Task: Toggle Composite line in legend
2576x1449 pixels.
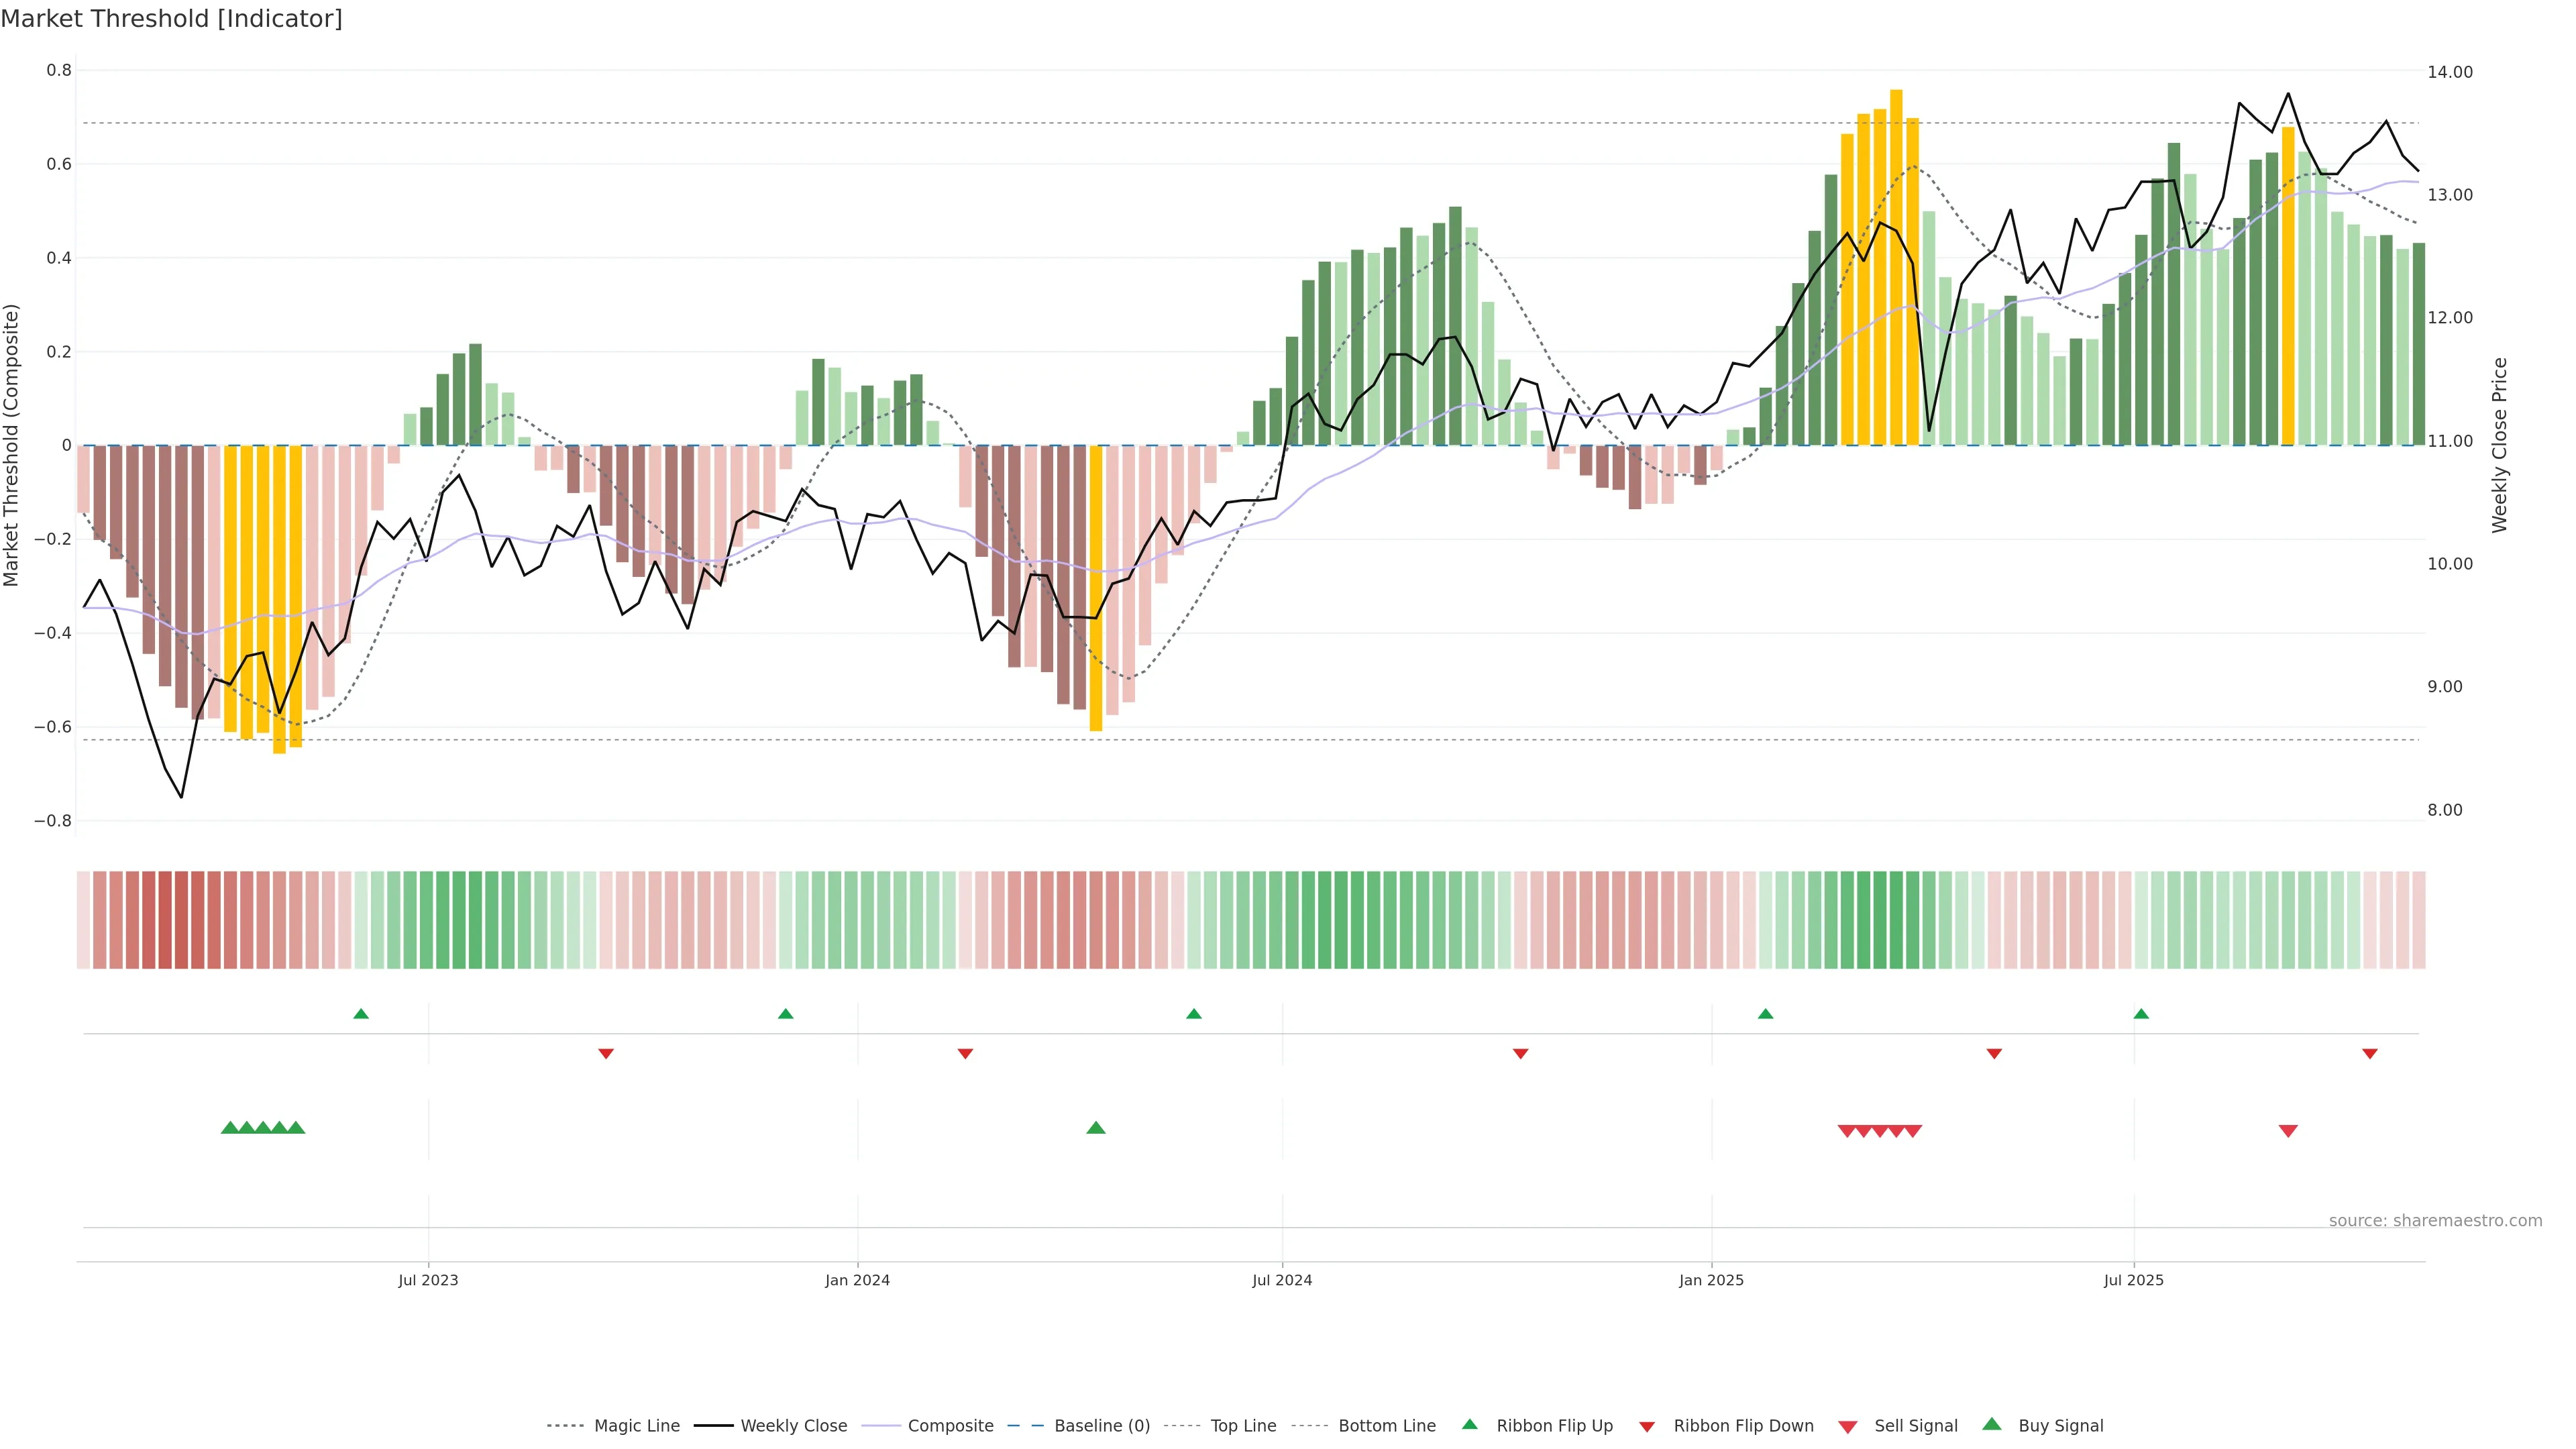Action: 950,1426
